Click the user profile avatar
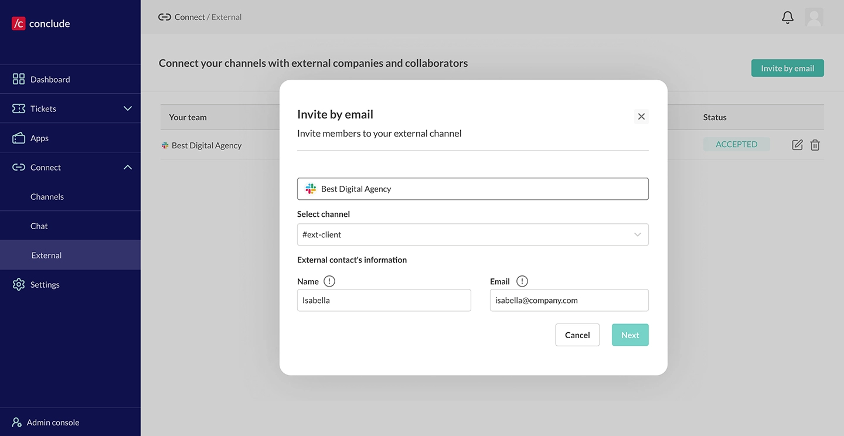Screen dimensions: 844x436 click(814, 17)
